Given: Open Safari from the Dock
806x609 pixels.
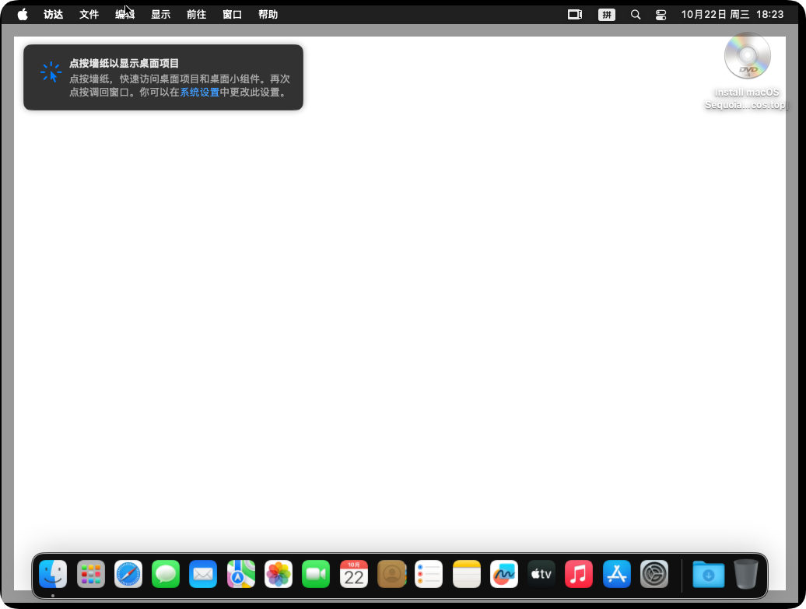Looking at the screenshot, I should [x=128, y=574].
